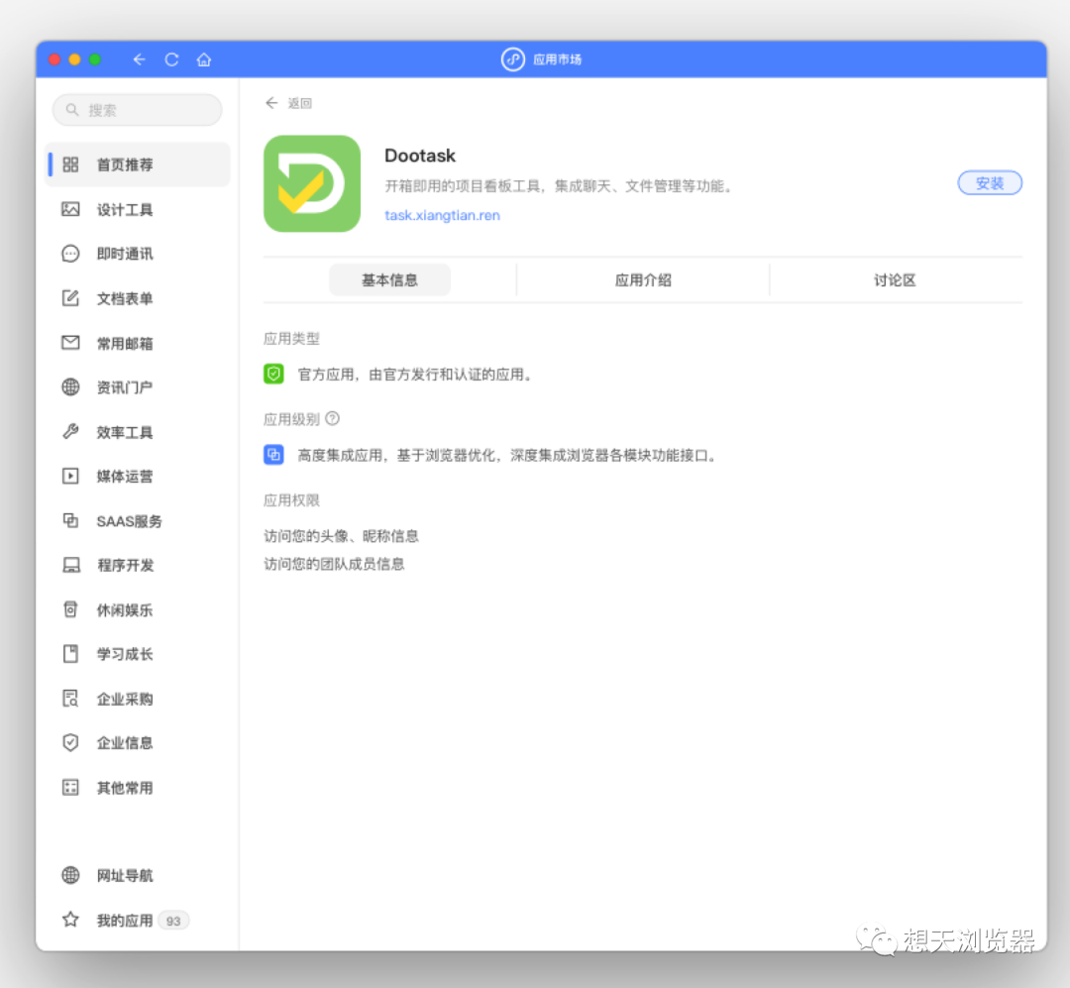This screenshot has width=1070, height=988.
Task: Focus the 搜索 search field
Action: point(137,110)
